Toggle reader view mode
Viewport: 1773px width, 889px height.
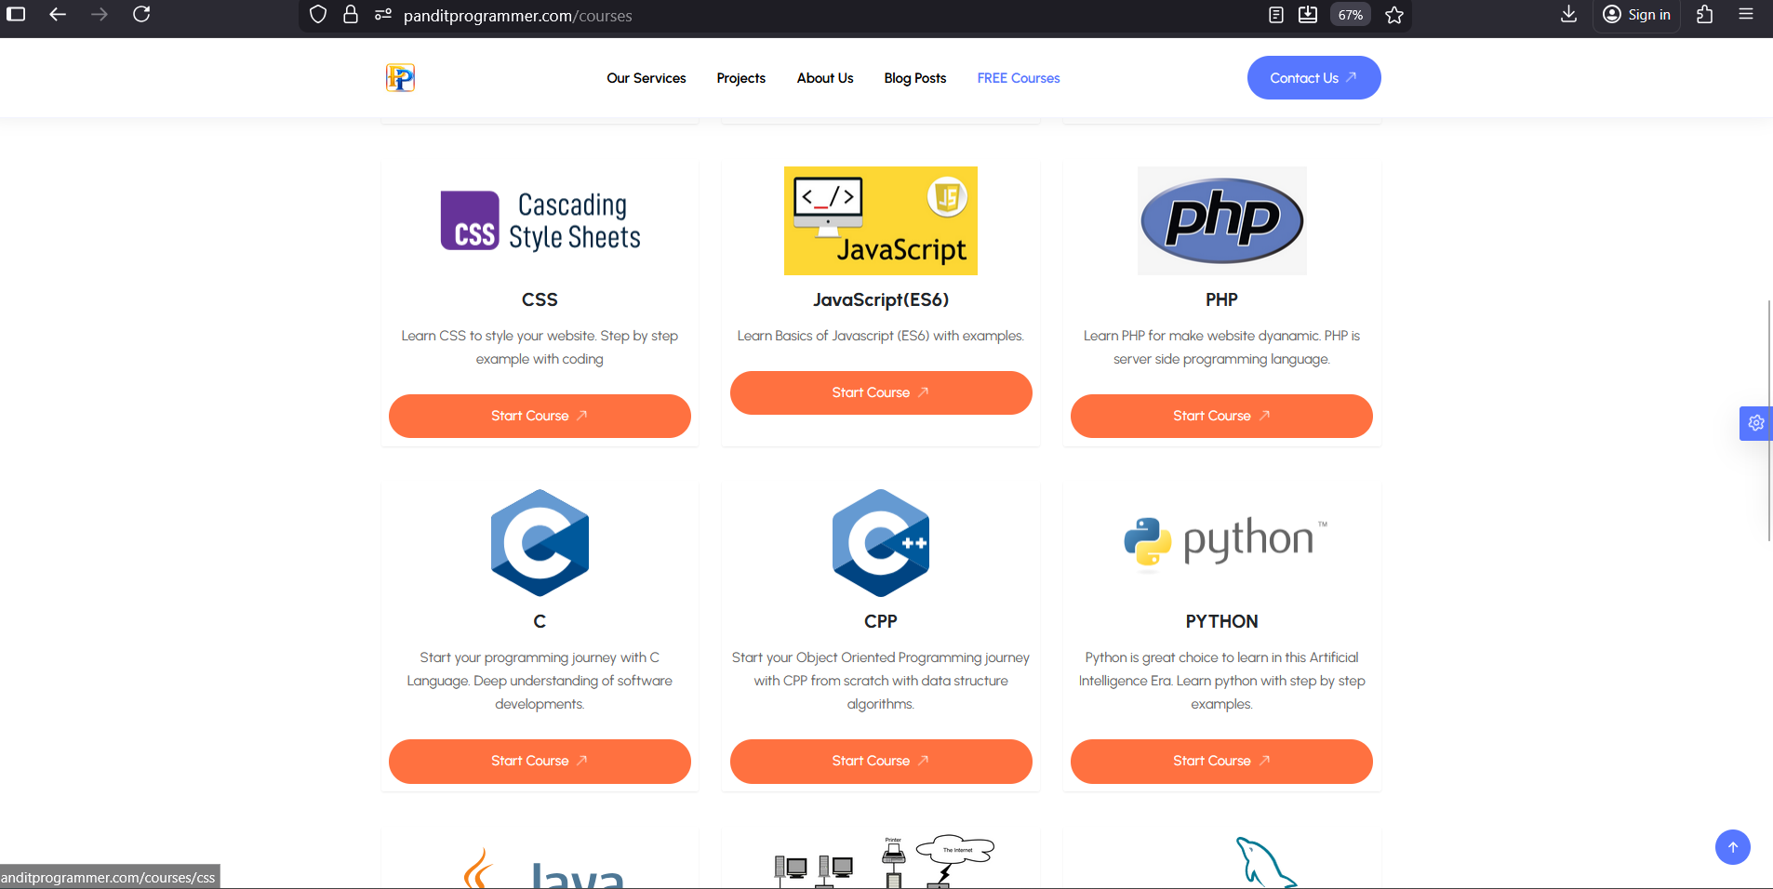[x=1275, y=15]
